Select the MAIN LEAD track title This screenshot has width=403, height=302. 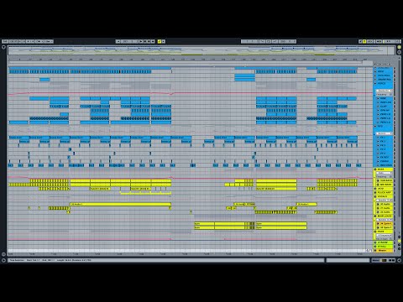point(385,216)
